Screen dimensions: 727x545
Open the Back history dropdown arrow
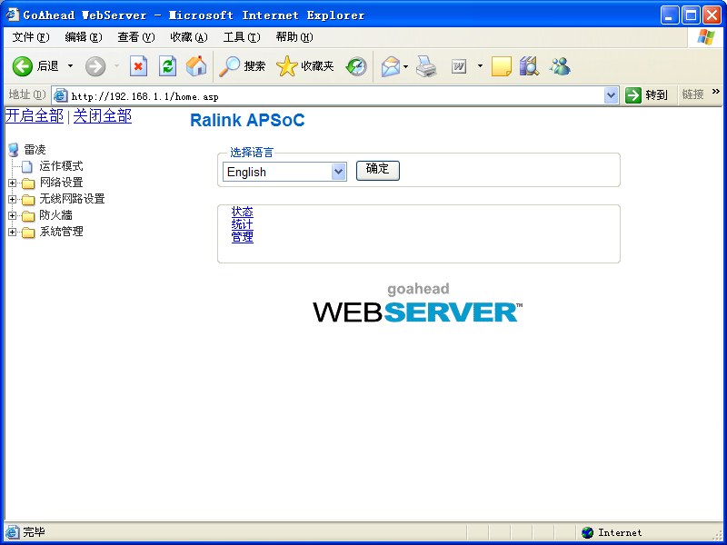(x=71, y=66)
